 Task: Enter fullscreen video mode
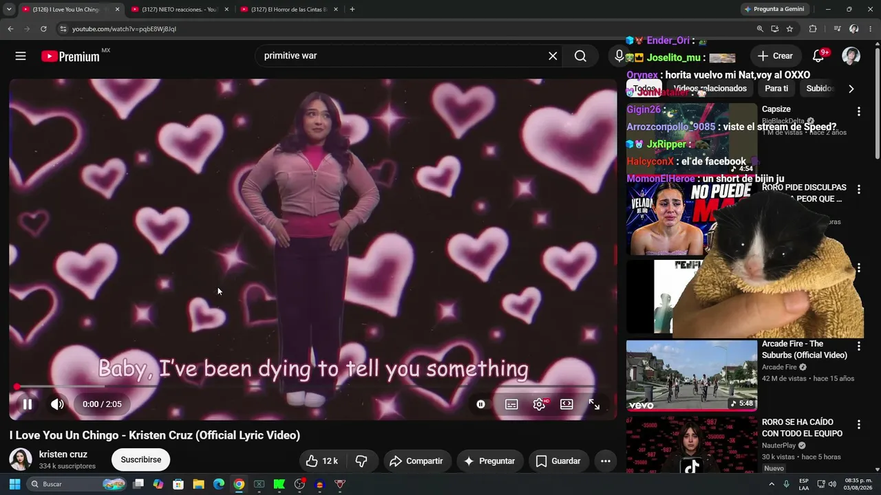(x=594, y=404)
